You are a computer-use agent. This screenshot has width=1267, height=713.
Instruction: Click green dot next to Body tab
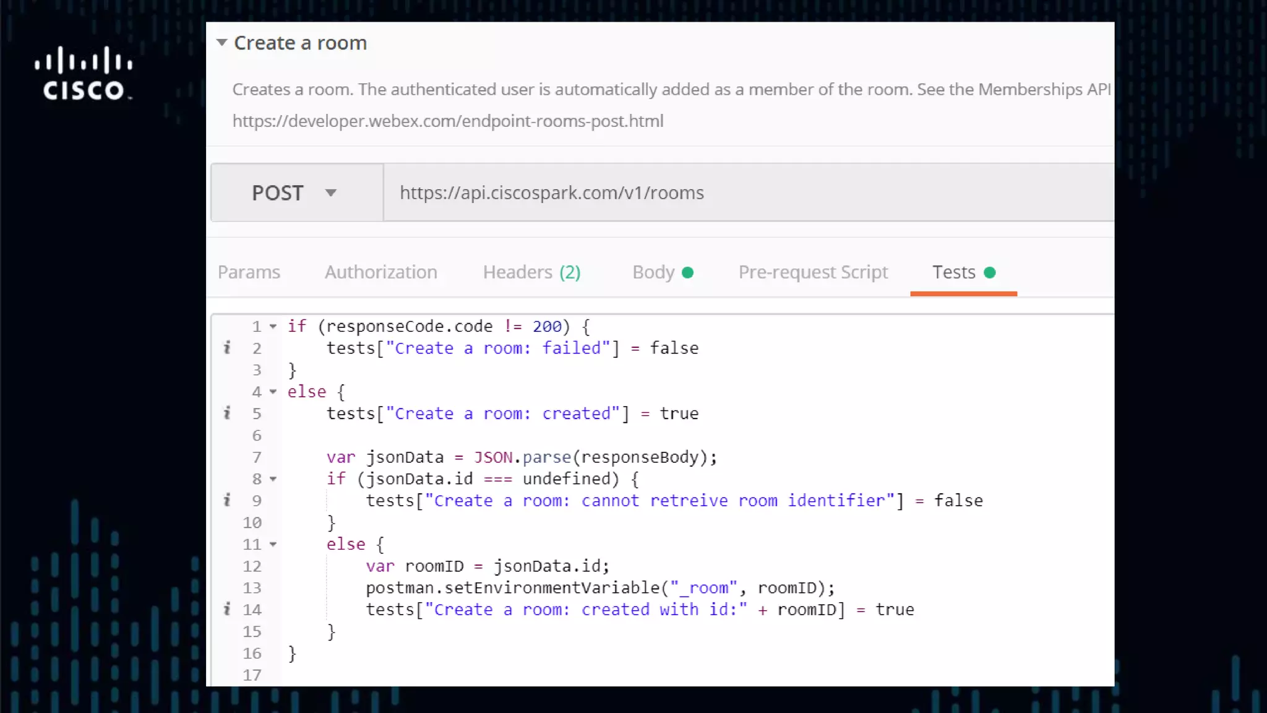[x=687, y=272]
